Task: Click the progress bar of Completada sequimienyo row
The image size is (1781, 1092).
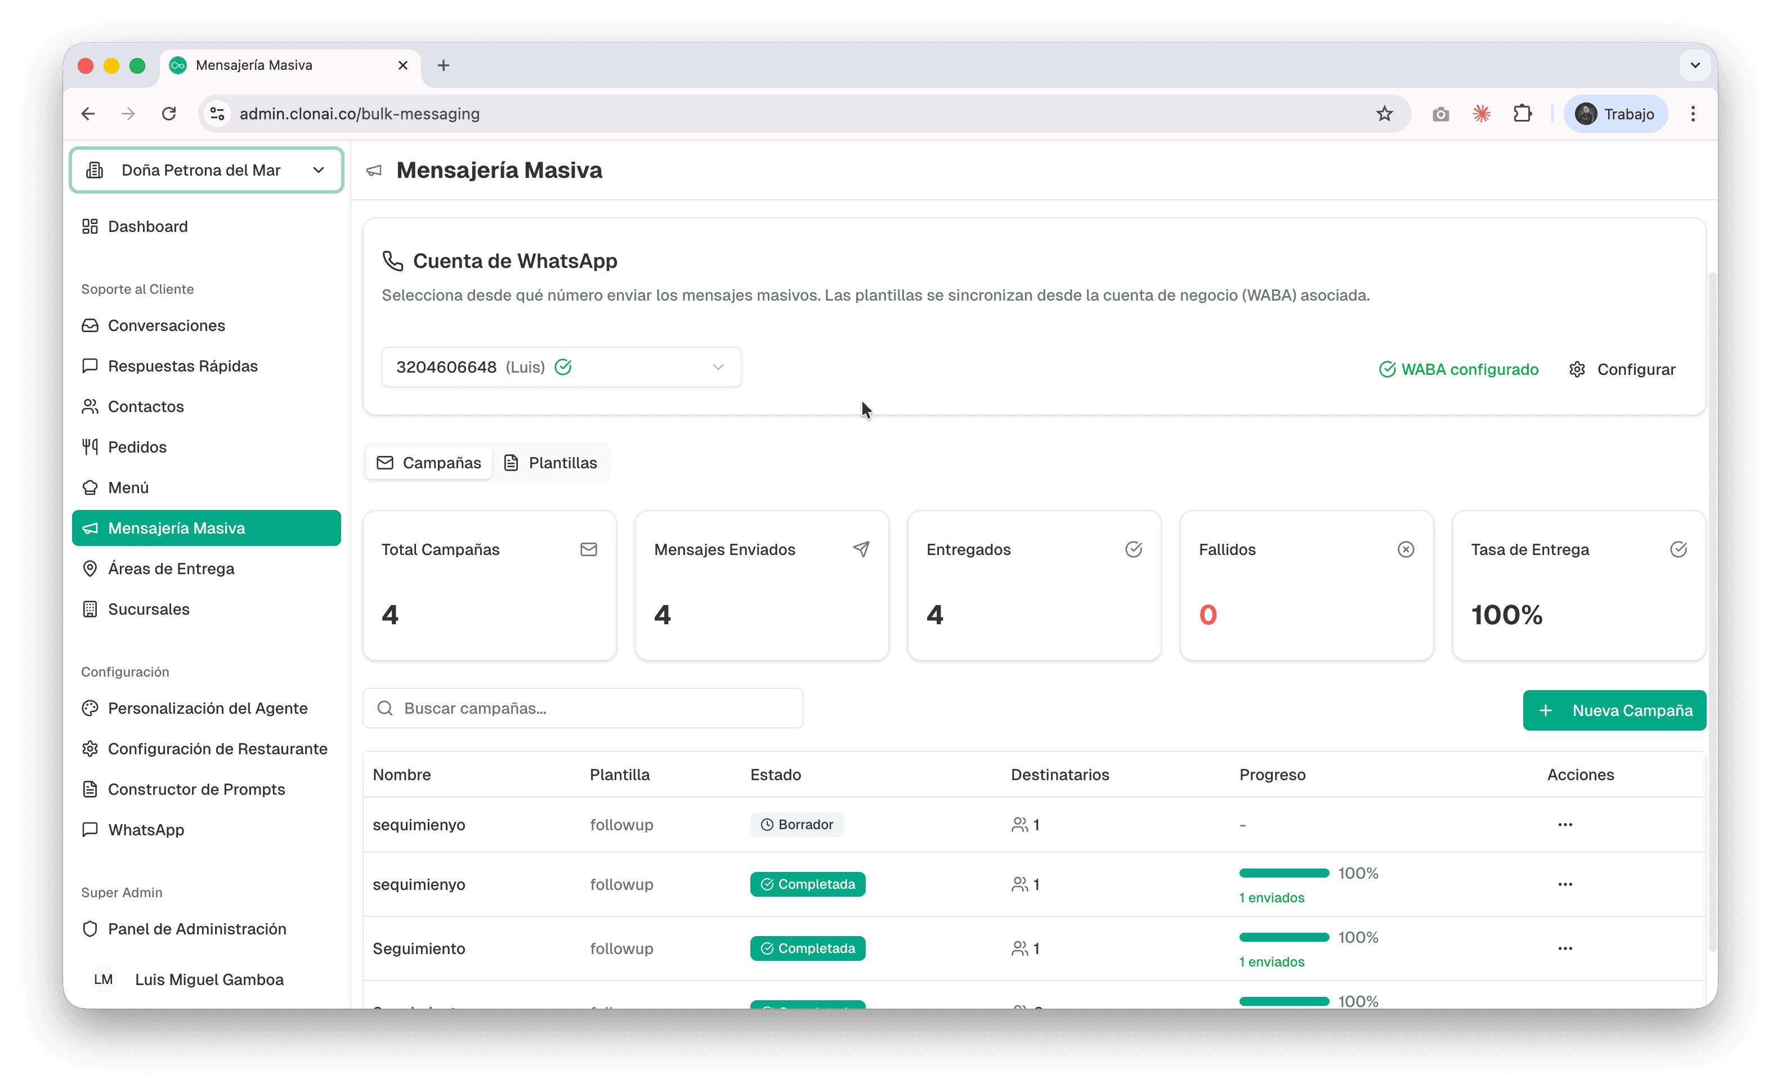Action: [x=1284, y=873]
